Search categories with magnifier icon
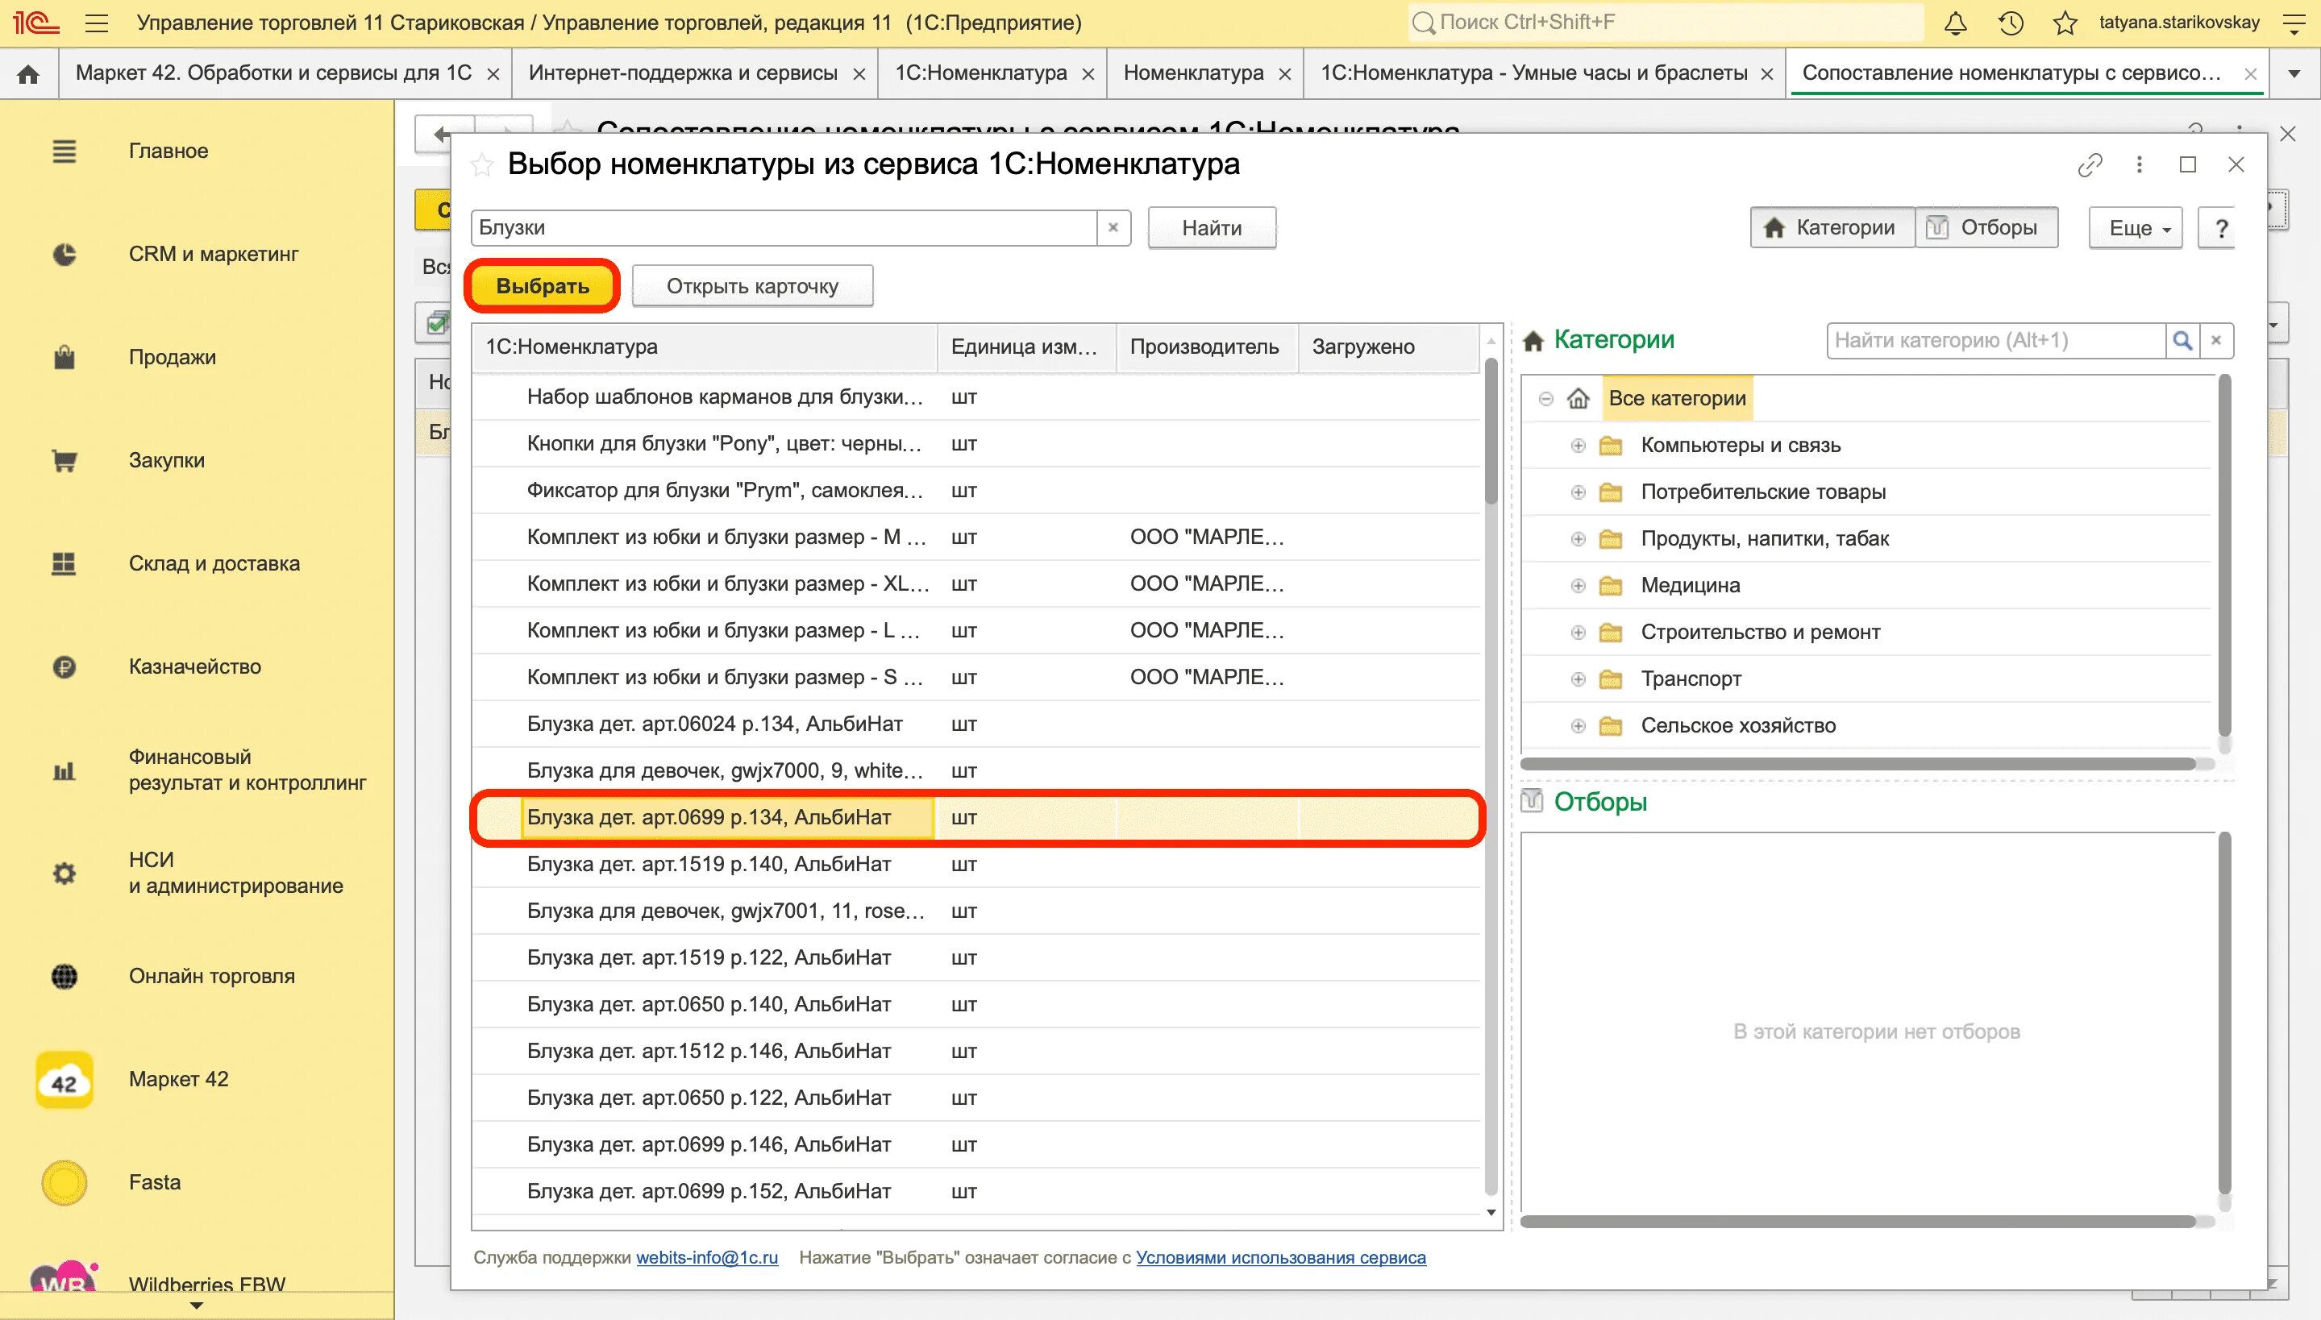 click(x=2182, y=341)
